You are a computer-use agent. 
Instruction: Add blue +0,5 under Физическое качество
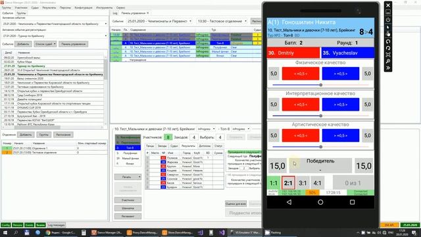(341, 74)
